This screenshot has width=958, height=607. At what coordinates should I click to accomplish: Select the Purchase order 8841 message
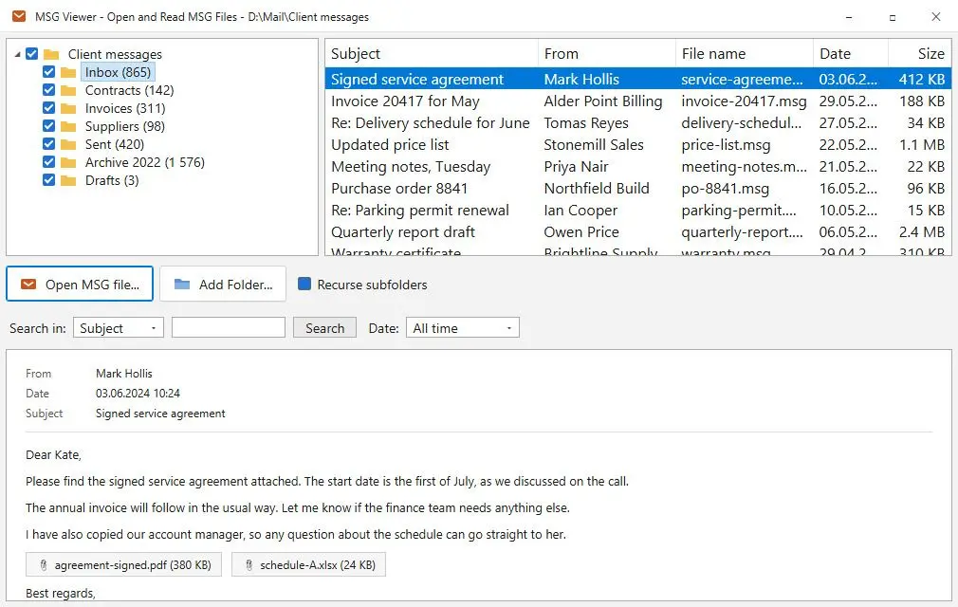637,188
